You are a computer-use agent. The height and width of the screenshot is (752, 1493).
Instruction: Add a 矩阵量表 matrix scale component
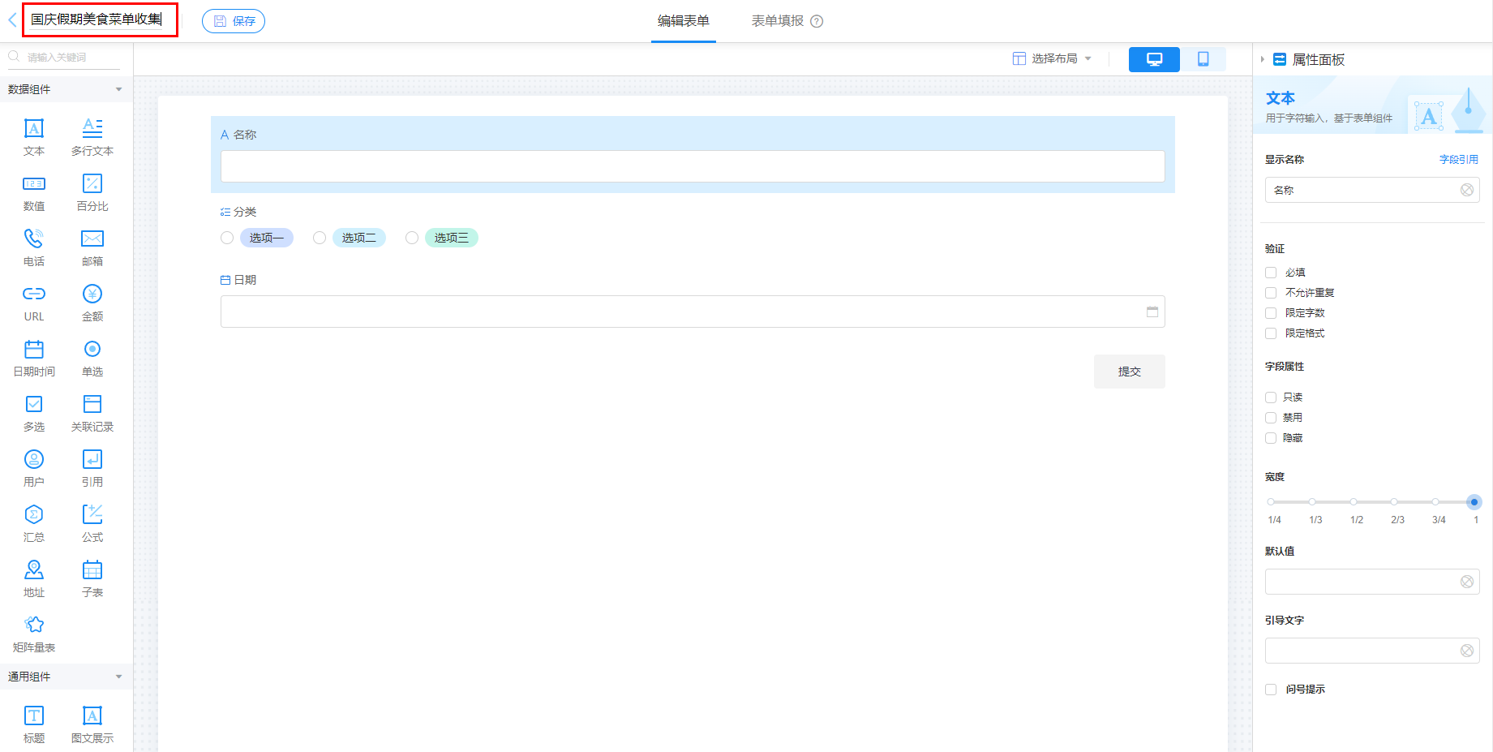34,634
